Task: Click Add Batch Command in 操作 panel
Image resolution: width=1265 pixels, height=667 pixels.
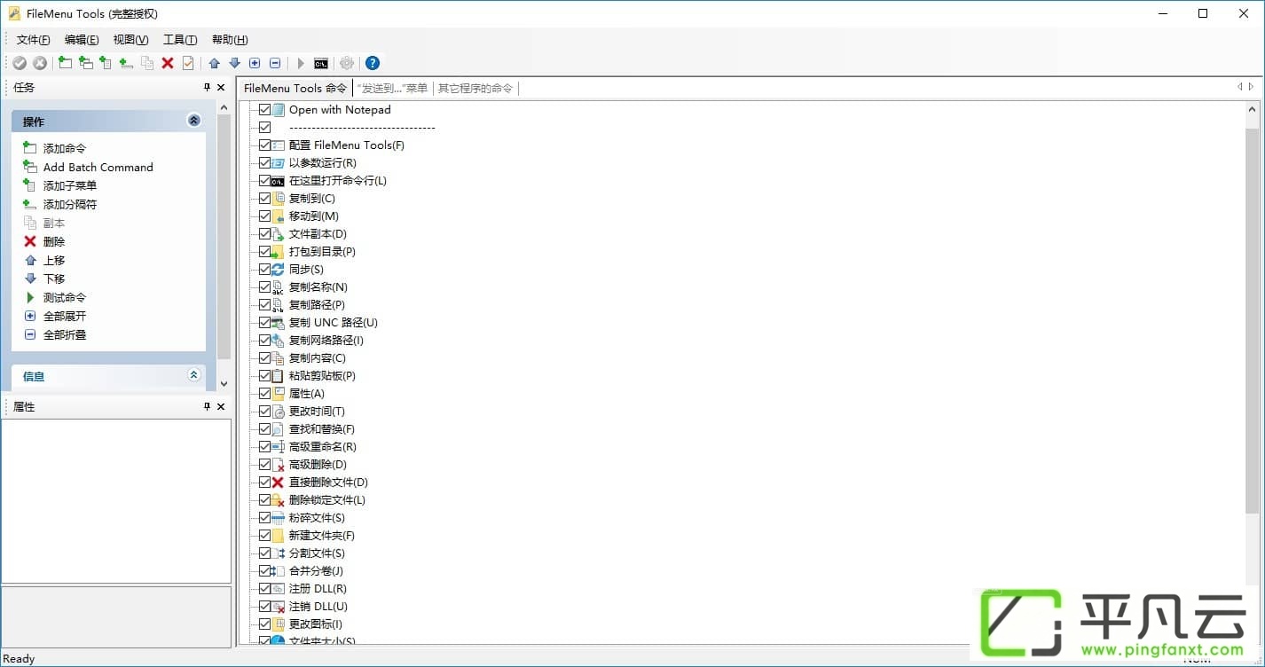Action: (98, 167)
